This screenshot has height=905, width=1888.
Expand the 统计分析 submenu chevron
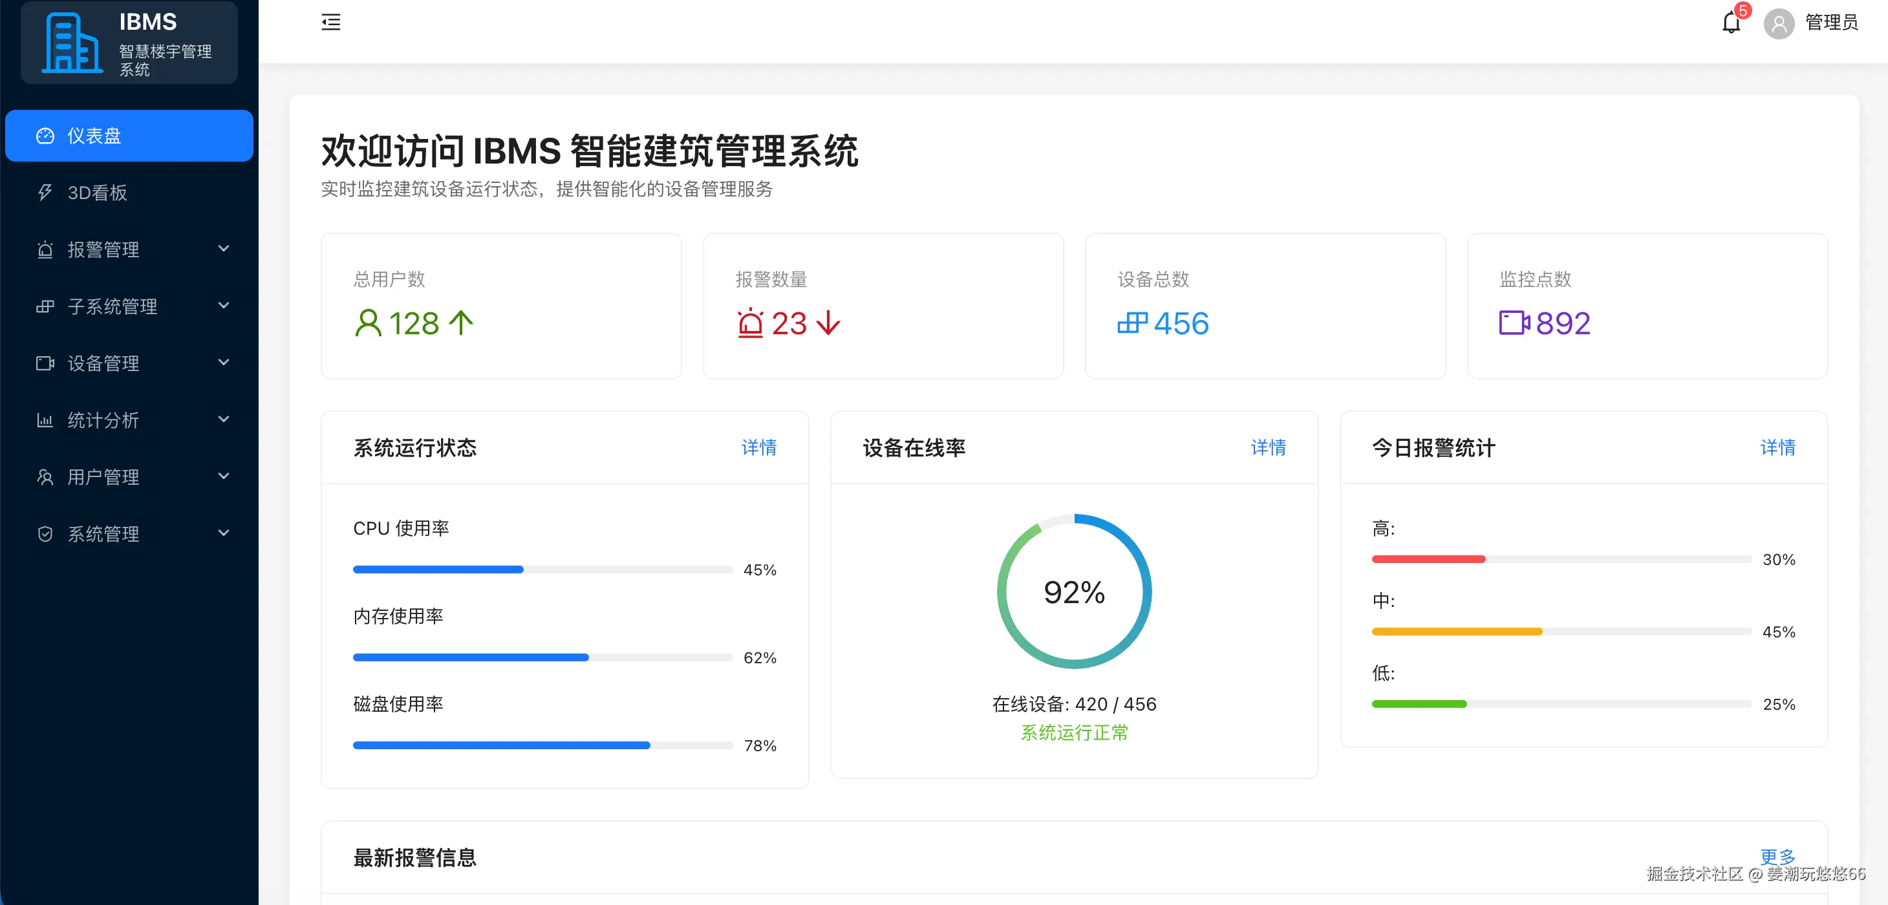coord(224,419)
